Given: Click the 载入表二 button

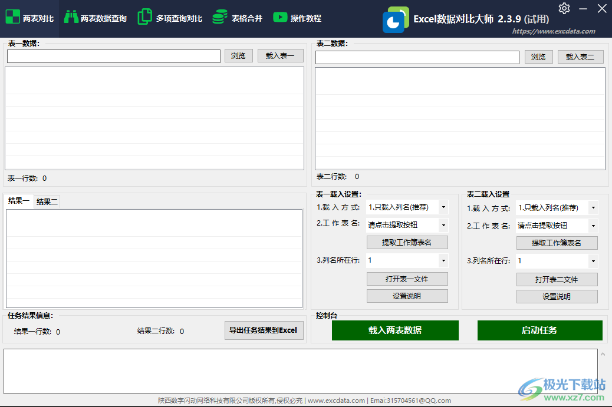Looking at the screenshot, I should point(580,57).
